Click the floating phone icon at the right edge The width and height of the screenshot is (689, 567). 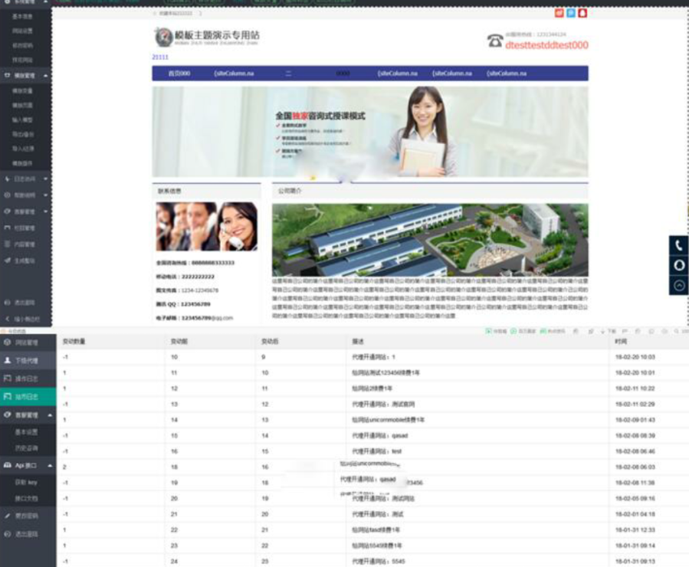(x=679, y=245)
